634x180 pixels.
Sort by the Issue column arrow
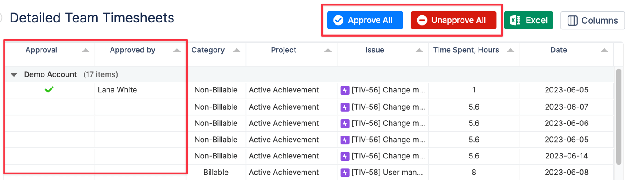419,50
